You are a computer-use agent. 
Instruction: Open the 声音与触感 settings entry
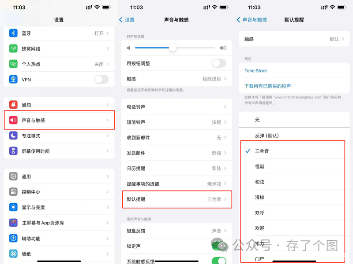tap(60, 120)
